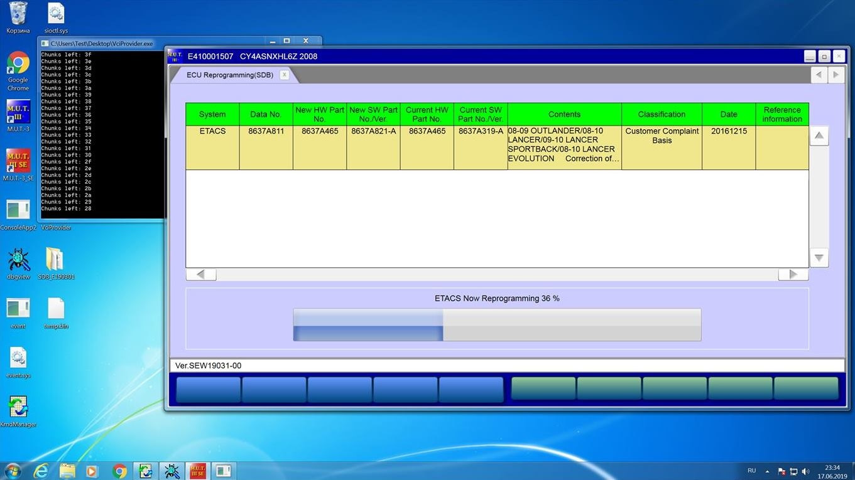This screenshot has height=480, width=855.
Task: Switch to M.U.T.-3 SE in the taskbar
Action: 197,471
